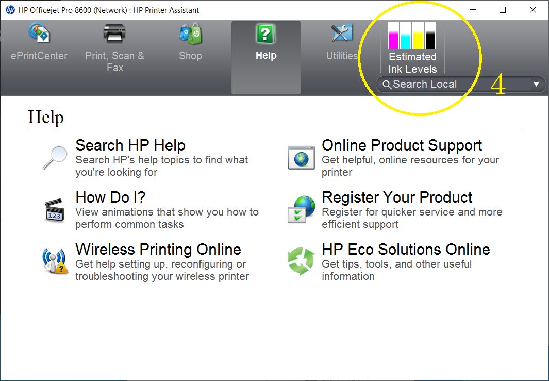Switch to the ePrintCenter tab label

(39, 56)
